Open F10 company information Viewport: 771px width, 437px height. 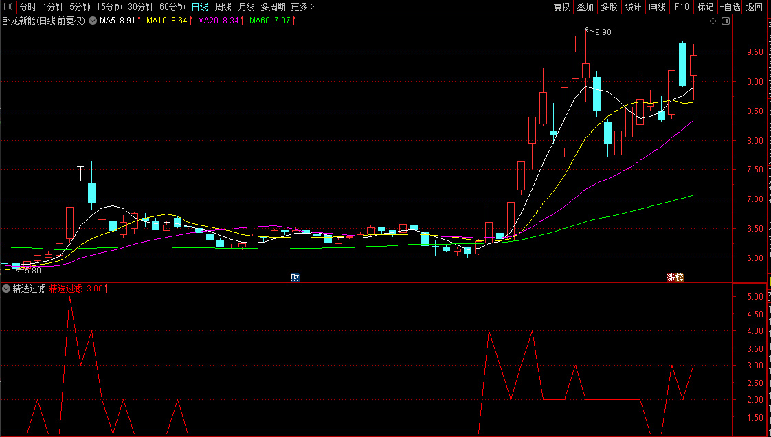(x=682, y=7)
